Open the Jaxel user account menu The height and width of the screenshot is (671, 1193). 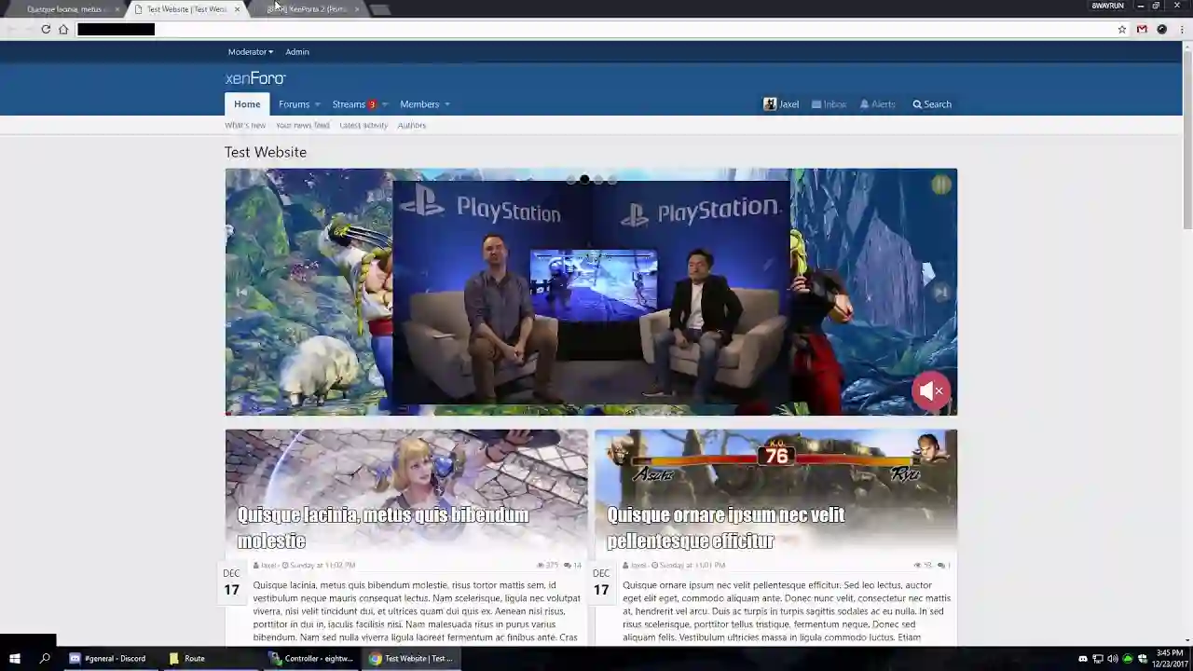pos(781,104)
